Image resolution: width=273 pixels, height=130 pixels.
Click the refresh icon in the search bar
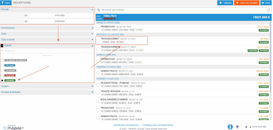268,10
